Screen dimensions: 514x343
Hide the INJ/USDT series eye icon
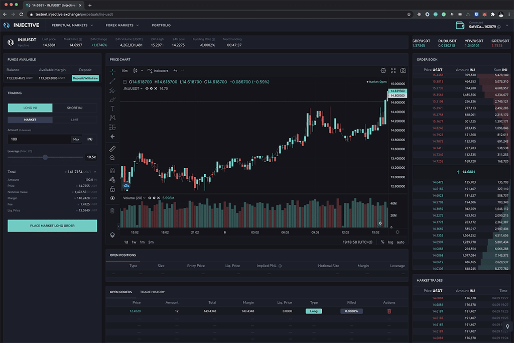tap(147, 88)
